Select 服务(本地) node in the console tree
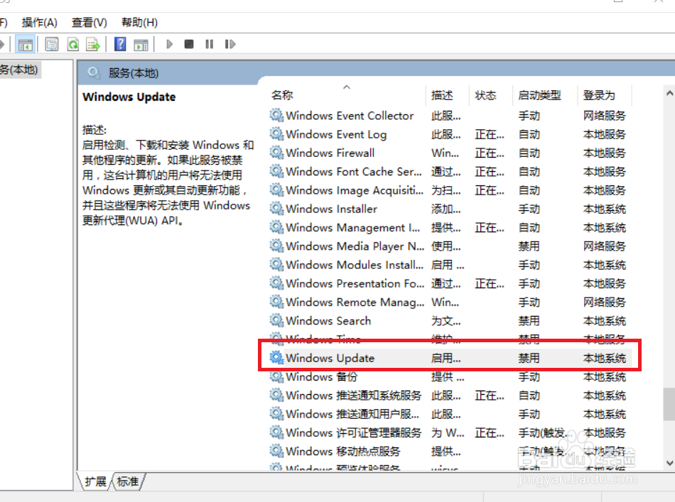Image resolution: width=675 pixels, height=502 pixels. click(19, 70)
